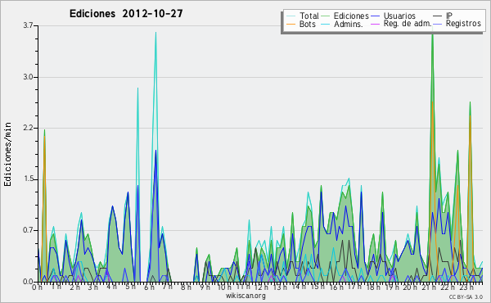Click the '19 h' x-axis label
The image size is (491, 303).
[392, 287]
